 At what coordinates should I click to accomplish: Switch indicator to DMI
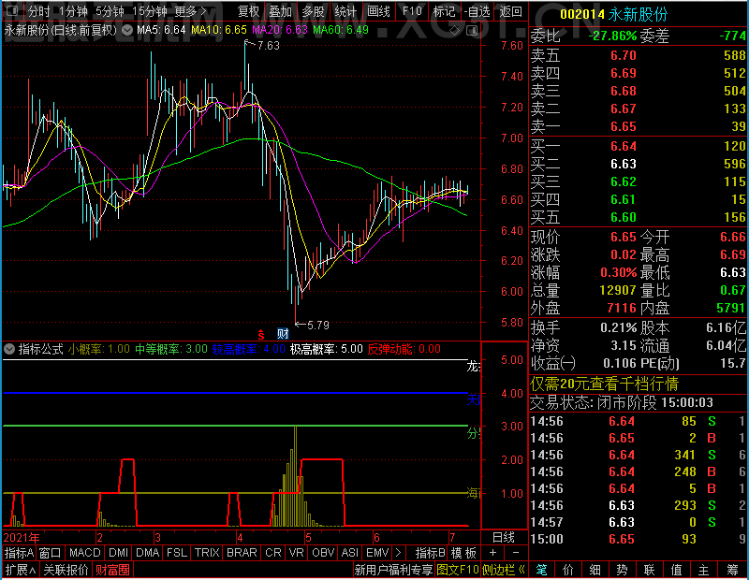(x=118, y=553)
